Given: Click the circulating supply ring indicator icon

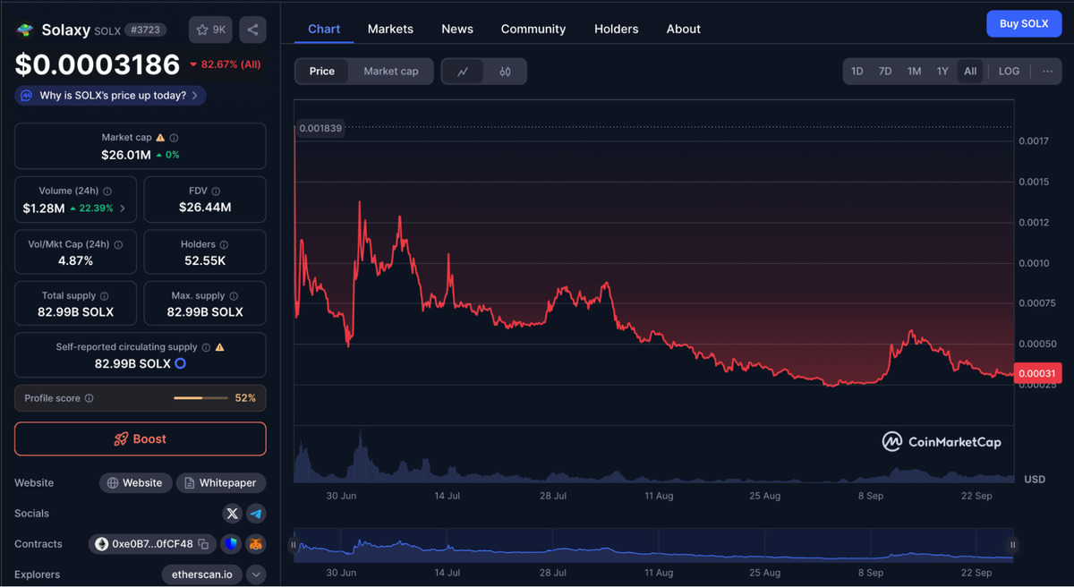Looking at the screenshot, I should (x=180, y=363).
